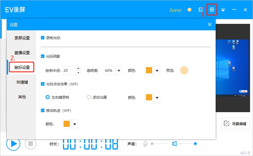Image resolution: width=253 pixels, height=156 pixels.
Task: Toggle the speaker icon
Action: pyautogui.click(x=174, y=144)
